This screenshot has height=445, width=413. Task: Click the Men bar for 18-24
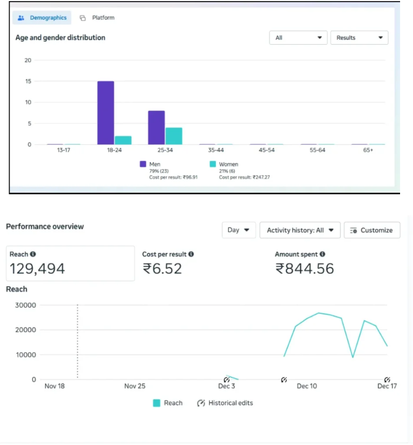pyautogui.click(x=106, y=112)
